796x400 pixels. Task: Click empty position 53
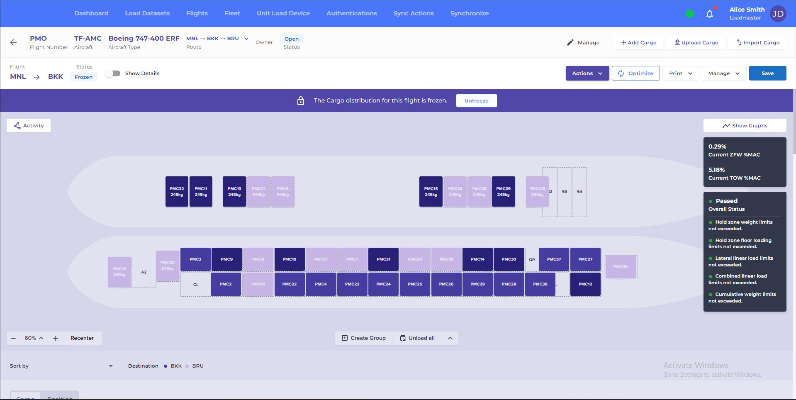[565, 192]
